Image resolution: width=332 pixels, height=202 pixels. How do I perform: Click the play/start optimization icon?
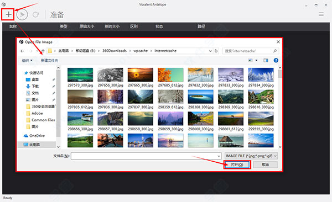pos(22,14)
